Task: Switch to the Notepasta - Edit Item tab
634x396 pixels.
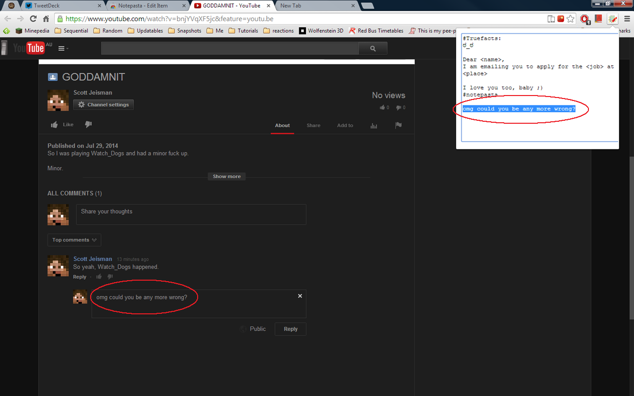Action: click(x=143, y=6)
